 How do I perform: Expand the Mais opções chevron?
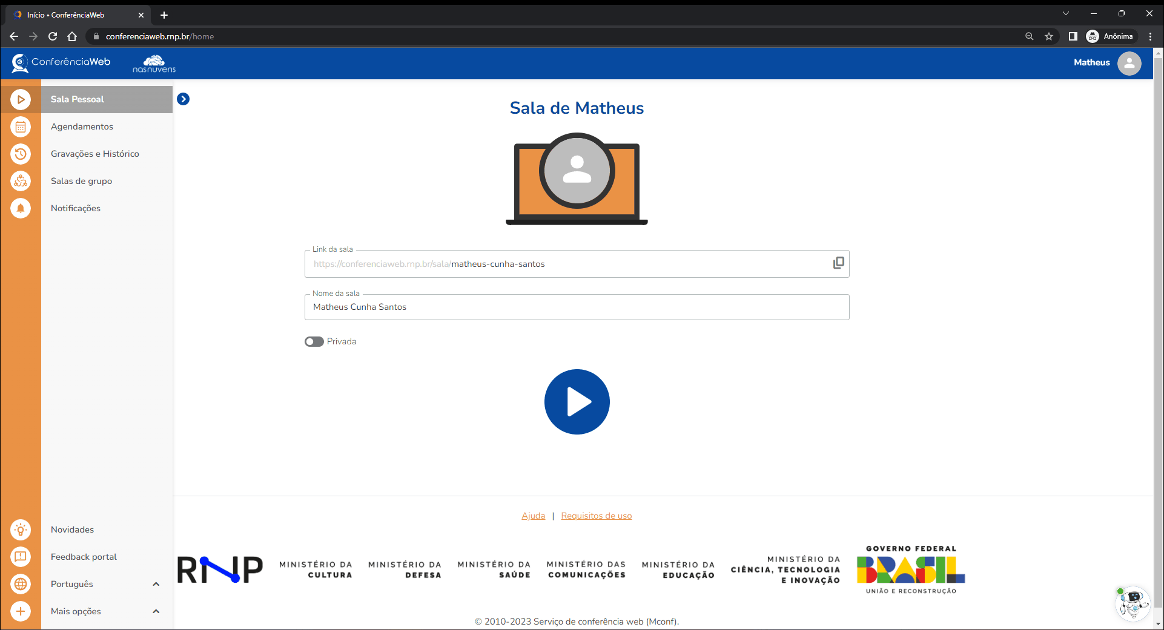[156, 611]
